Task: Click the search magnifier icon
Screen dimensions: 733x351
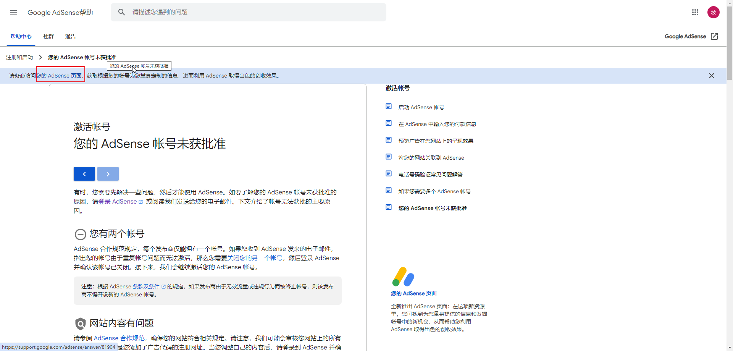Action: (x=121, y=12)
